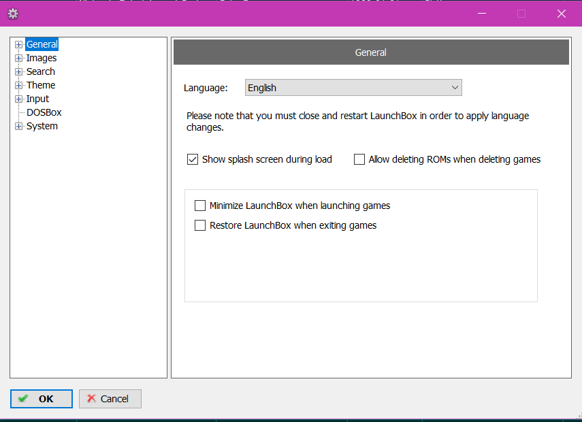Expand the General tree node

point(18,44)
